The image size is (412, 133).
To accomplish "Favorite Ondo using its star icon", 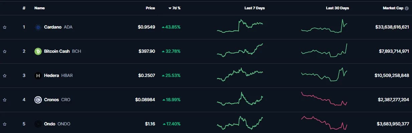I will [x=5, y=124].
